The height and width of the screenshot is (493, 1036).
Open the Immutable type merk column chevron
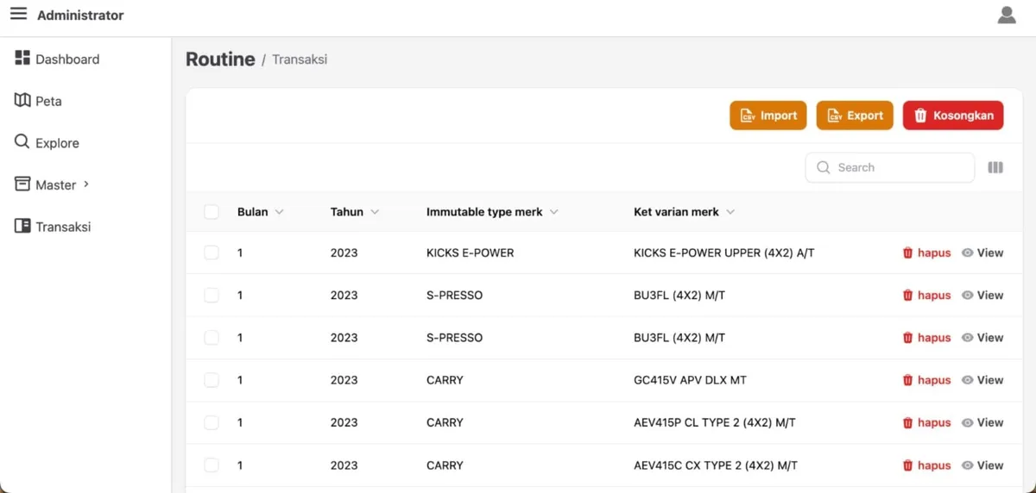pyautogui.click(x=553, y=212)
